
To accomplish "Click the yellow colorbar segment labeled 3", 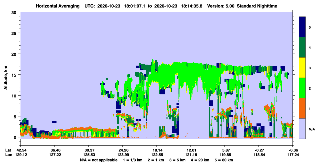I will [x=302, y=68].
